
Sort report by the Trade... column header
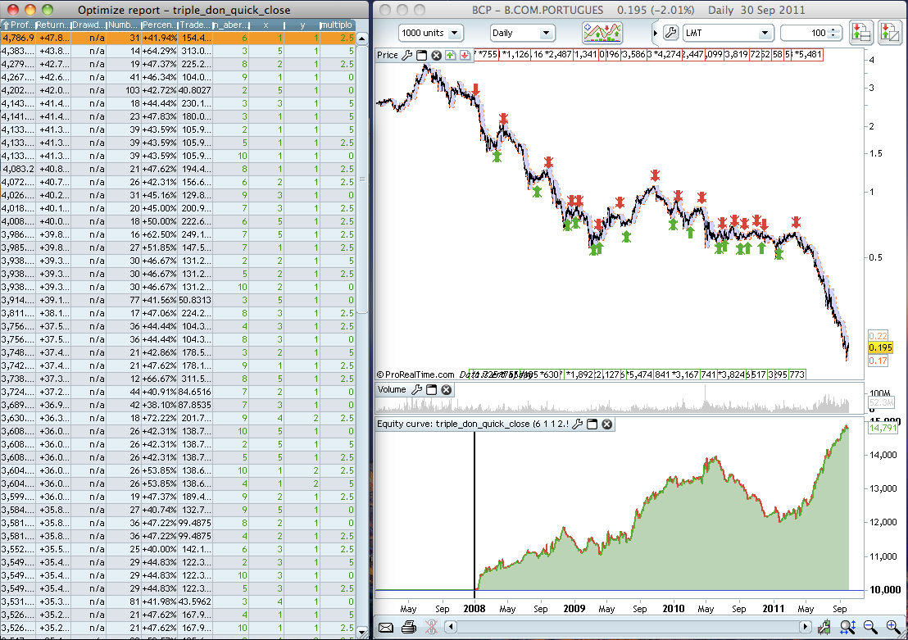(194, 25)
